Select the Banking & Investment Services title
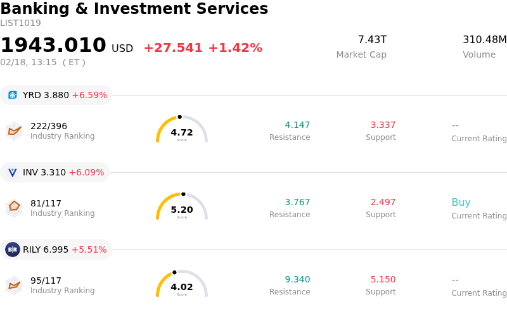The width and height of the screenshot is (507, 309). click(134, 9)
